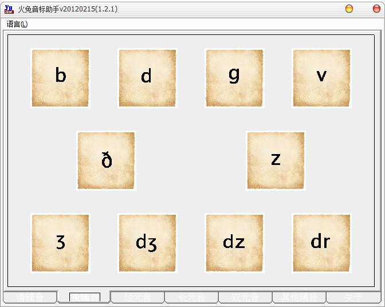The height and width of the screenshot is (307, 385).
Task: Click the 'ʒ' phonetic symbol card
Action: pos(60,243)
